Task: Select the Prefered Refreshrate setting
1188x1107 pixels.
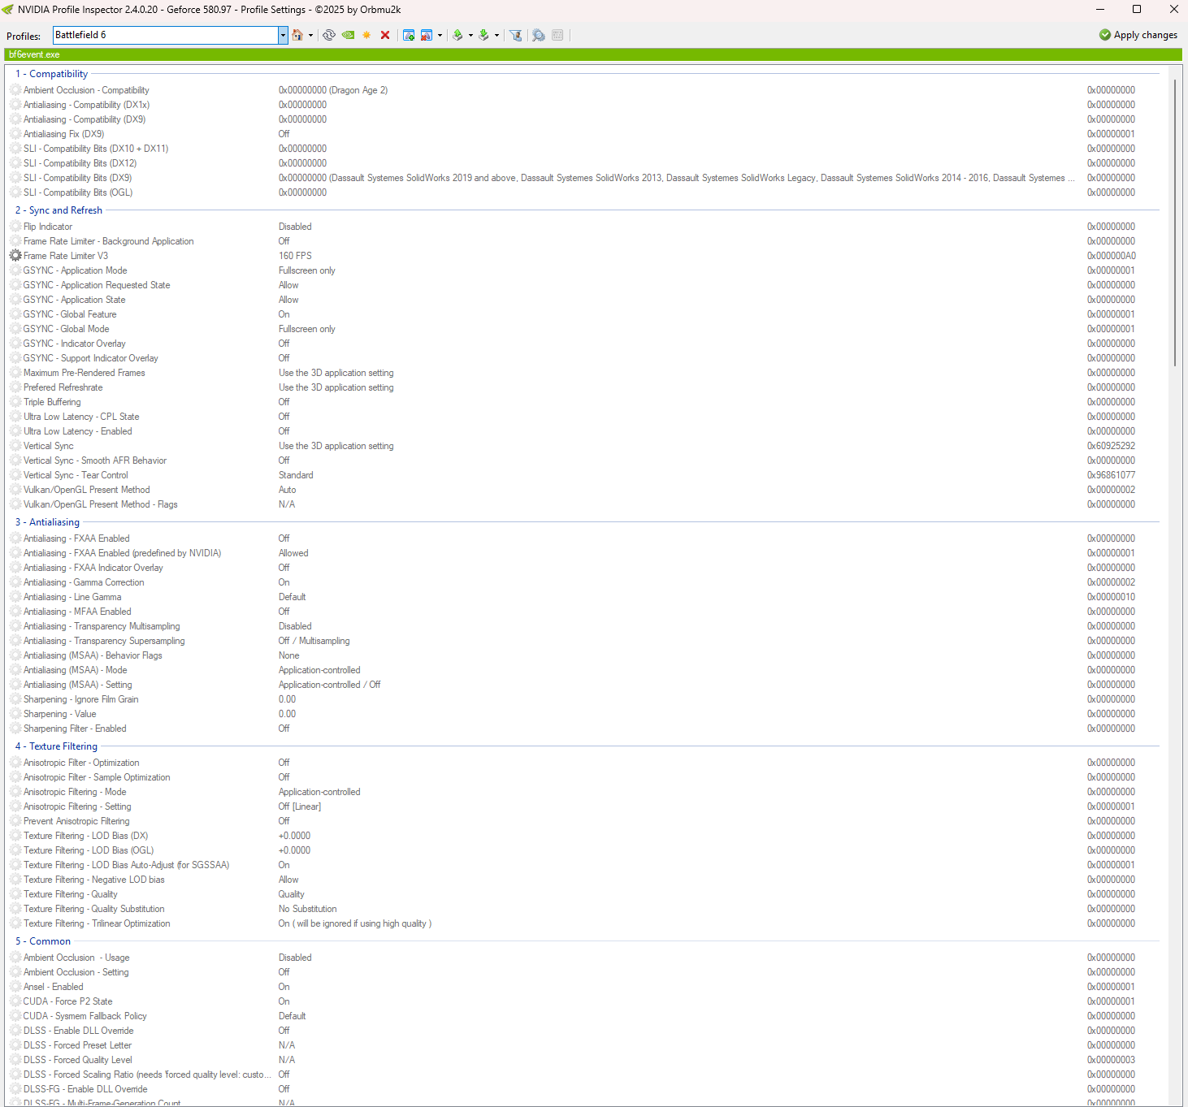Action: point(583,387)
